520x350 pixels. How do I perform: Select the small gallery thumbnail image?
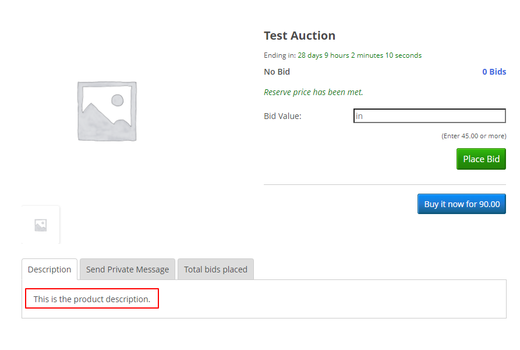pos(41,225)
